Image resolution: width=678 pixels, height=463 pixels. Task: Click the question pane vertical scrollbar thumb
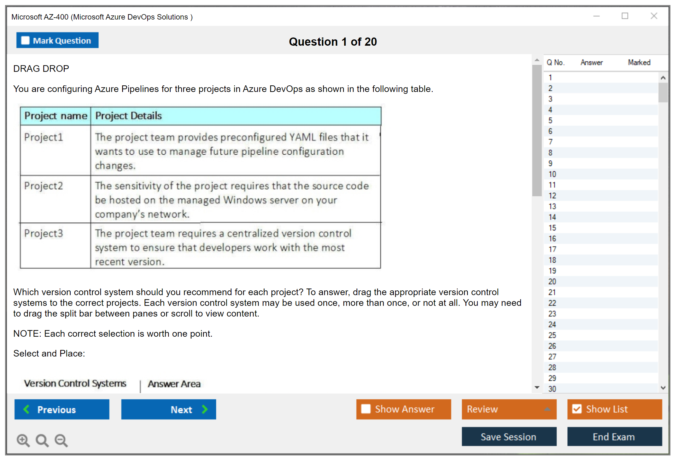pyautogui.click(x=537, y=131)
